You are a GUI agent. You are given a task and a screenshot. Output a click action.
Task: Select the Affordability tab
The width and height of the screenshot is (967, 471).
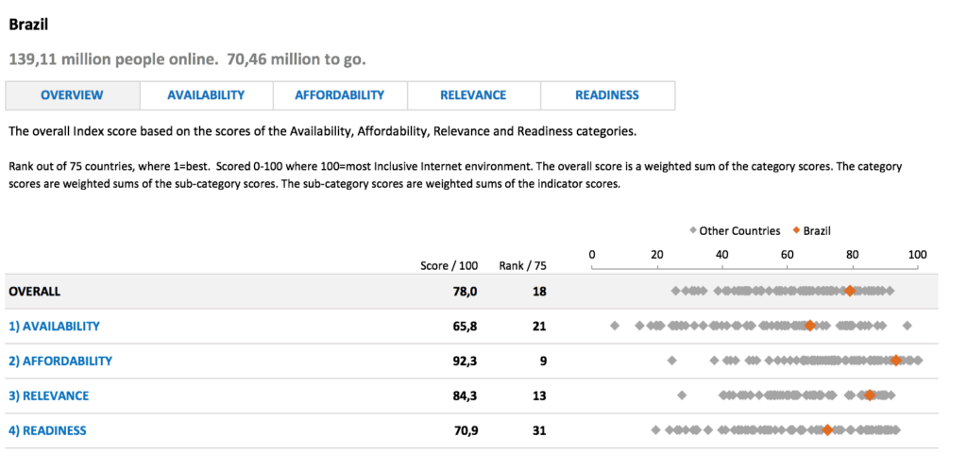339,95
